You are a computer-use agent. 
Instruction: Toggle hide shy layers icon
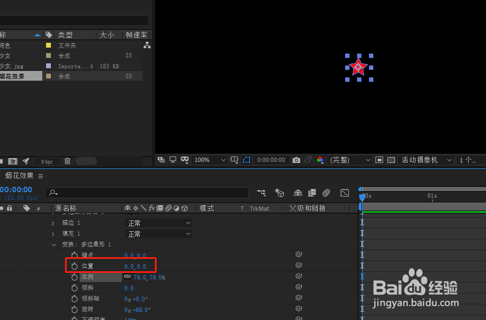pos(298,193)
